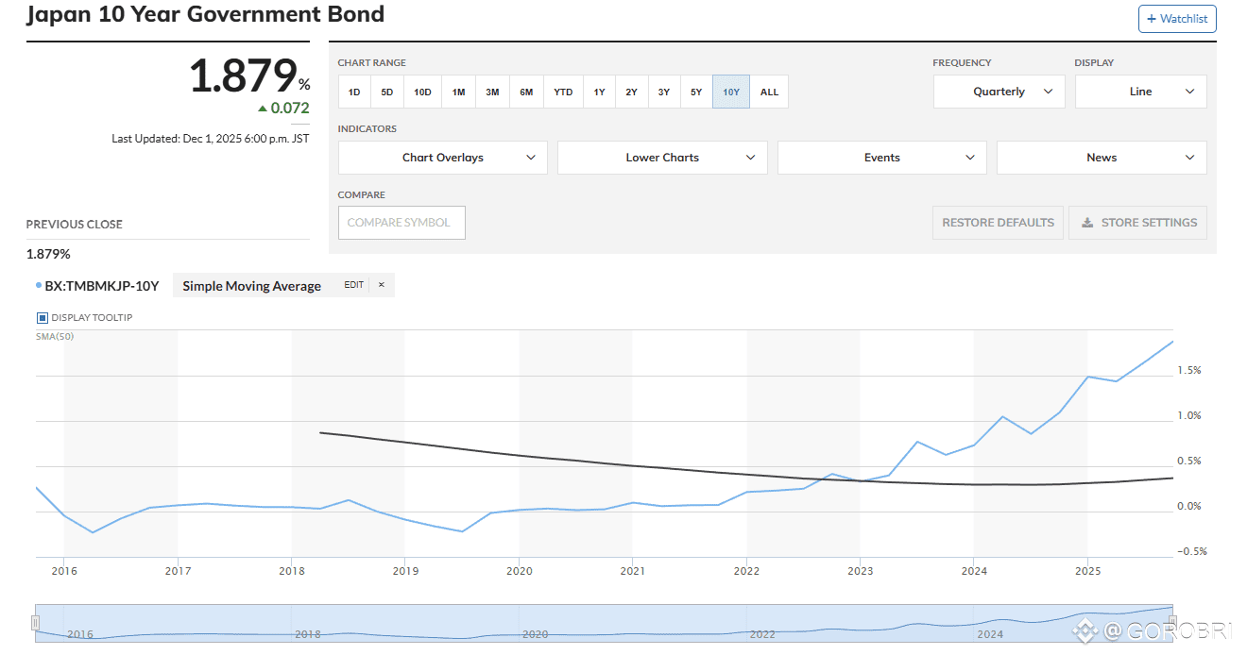
Task: Switch chart range to YTD
Action: point(563,92)
